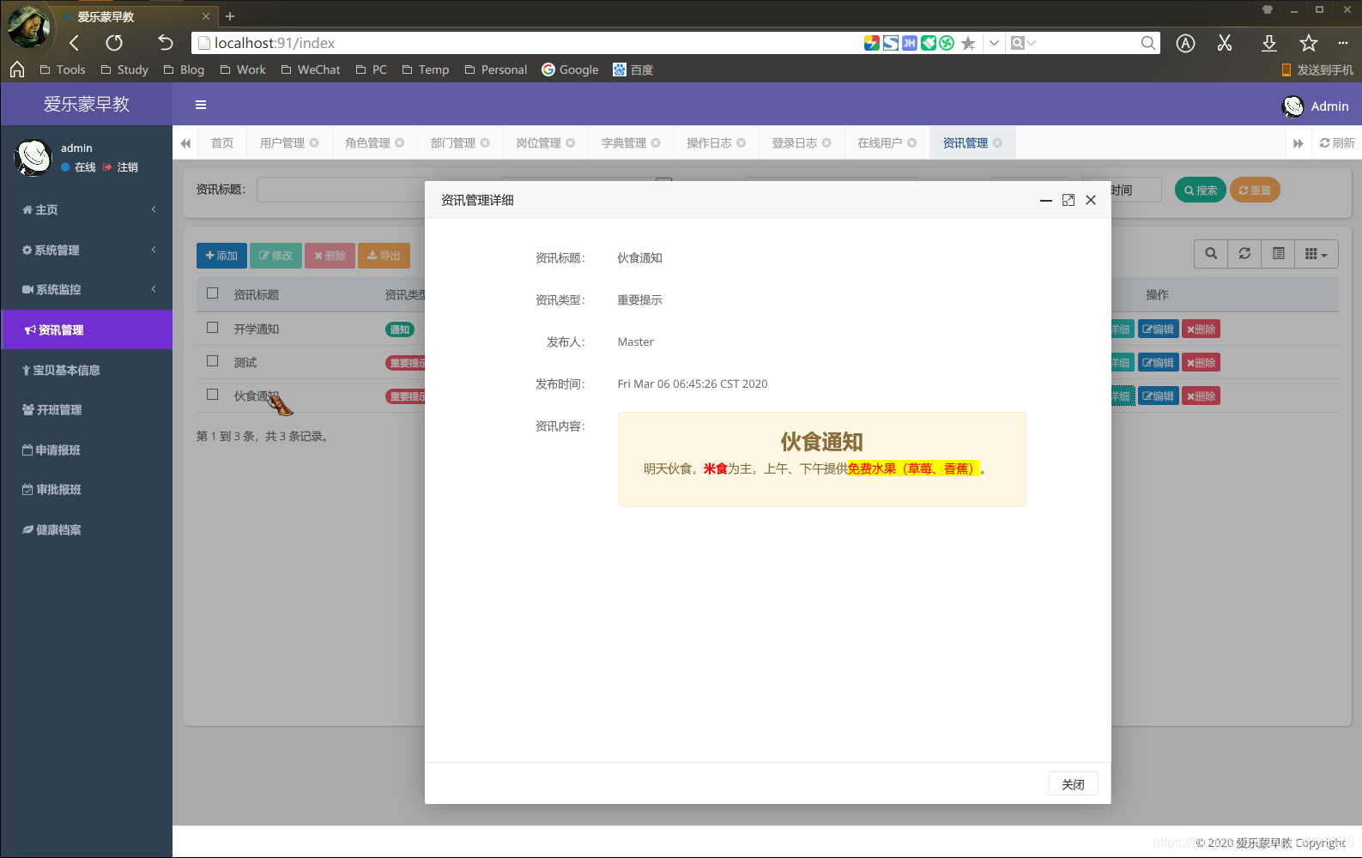Close the 在线用户 tab via its x icon
This screenshot has height=858, width=1362.
click(x=912, y=142)
